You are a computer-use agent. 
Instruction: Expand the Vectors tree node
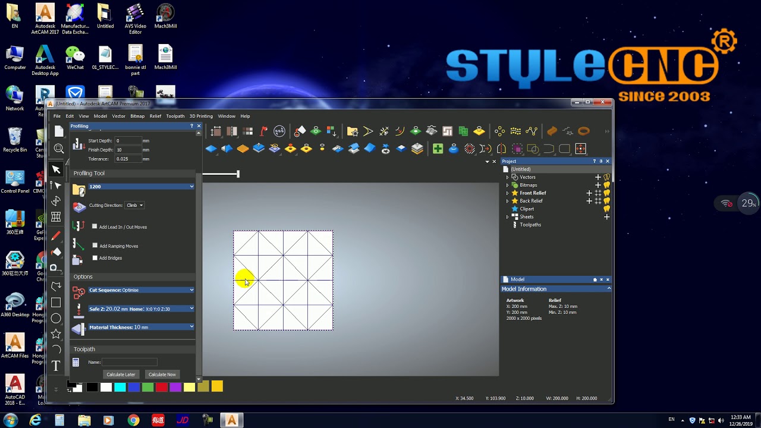click(x=507, y=177)
